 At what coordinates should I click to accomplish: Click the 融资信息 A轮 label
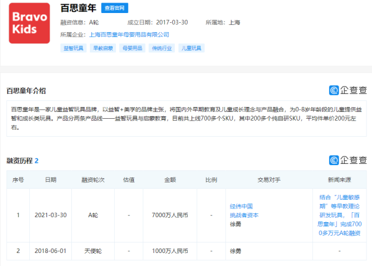pos(79,22)
